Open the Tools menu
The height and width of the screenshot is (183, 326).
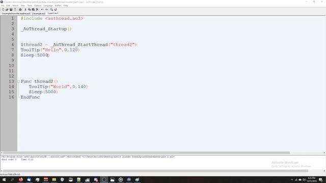[x=30, y=6]
